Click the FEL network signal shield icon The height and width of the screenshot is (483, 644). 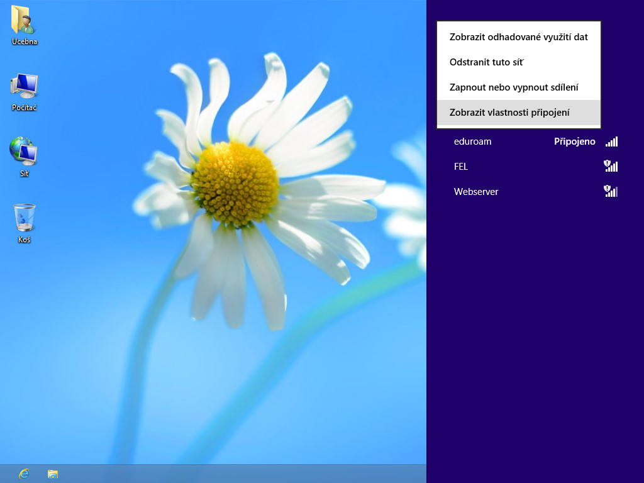tap(611, 166)
